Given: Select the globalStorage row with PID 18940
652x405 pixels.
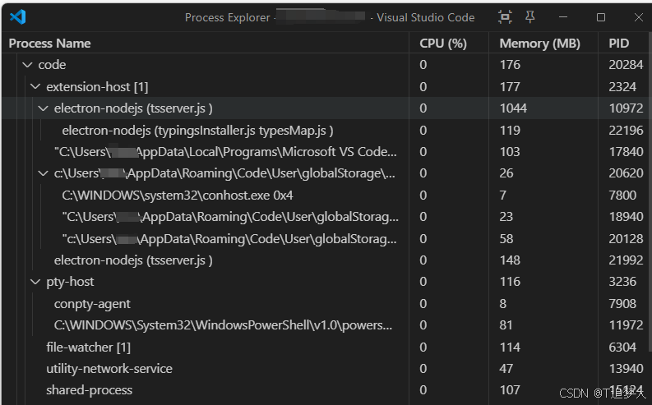Looking at the screenshot, I should coord(325,216).
